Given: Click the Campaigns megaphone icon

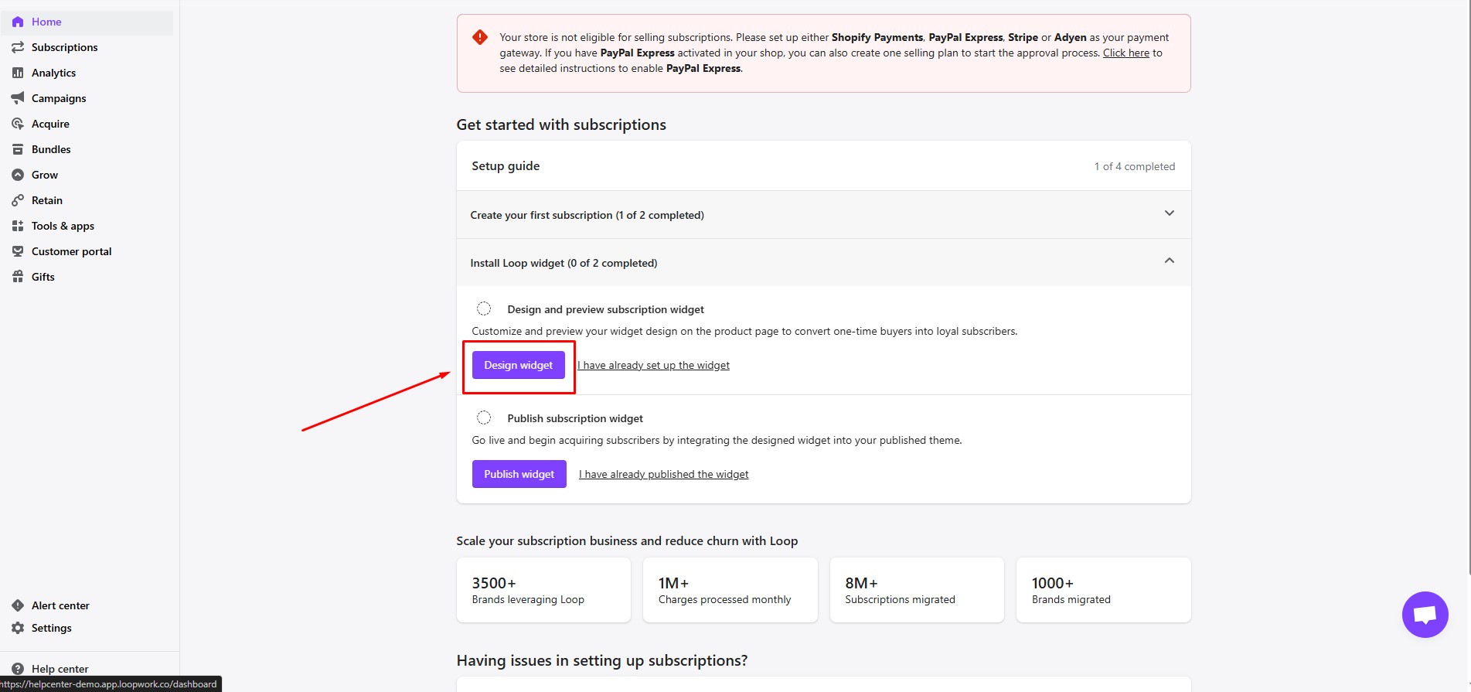Looking at the screenshot, I should pyautogui.click(x=18, y=98).
